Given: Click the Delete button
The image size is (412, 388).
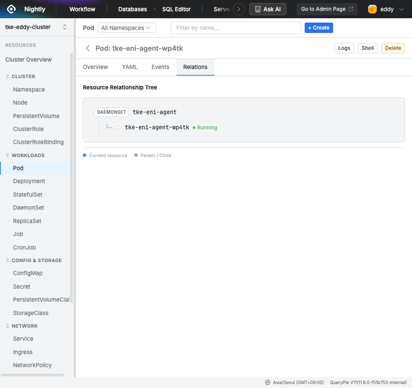Looking at the screenshot, I should [x=393, y=48].
